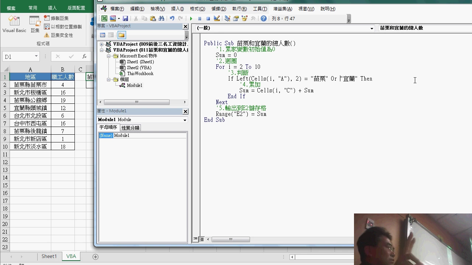The height and width of the screenshot is (265, 472).
Task: Click the Copy icon in VBA toolbar
Action: pos(144,18)
